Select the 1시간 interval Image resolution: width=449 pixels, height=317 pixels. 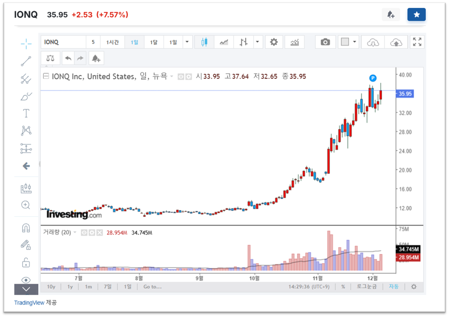(113, 42)
